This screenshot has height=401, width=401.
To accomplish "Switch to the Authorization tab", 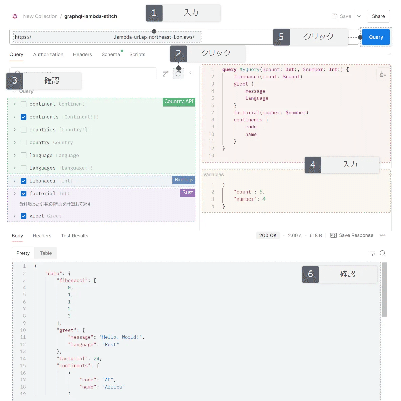I will pos(48,54).
